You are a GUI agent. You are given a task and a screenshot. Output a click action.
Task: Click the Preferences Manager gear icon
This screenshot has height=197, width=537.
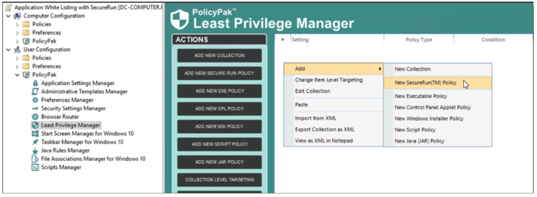click(x=35, y=100)
